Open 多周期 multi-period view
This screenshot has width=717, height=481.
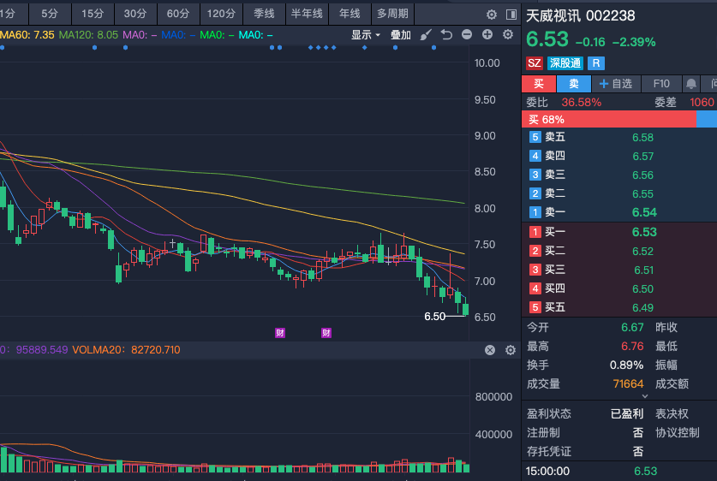pyautogui.click(x=393, y=14)
